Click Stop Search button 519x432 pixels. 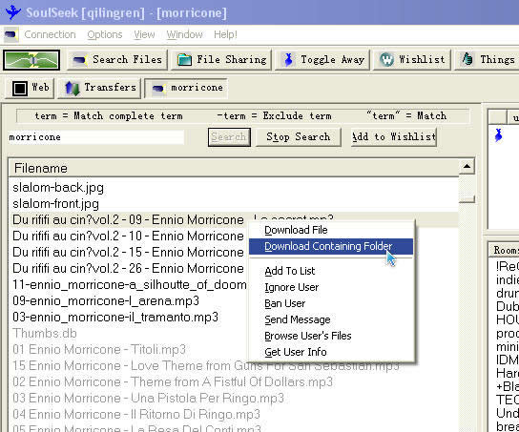[x=299, y=137]
